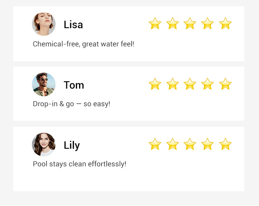Click the fifth star in Tom's rating
The width and height of the screenshot is (259, 206).
click(x=225, y=84)
